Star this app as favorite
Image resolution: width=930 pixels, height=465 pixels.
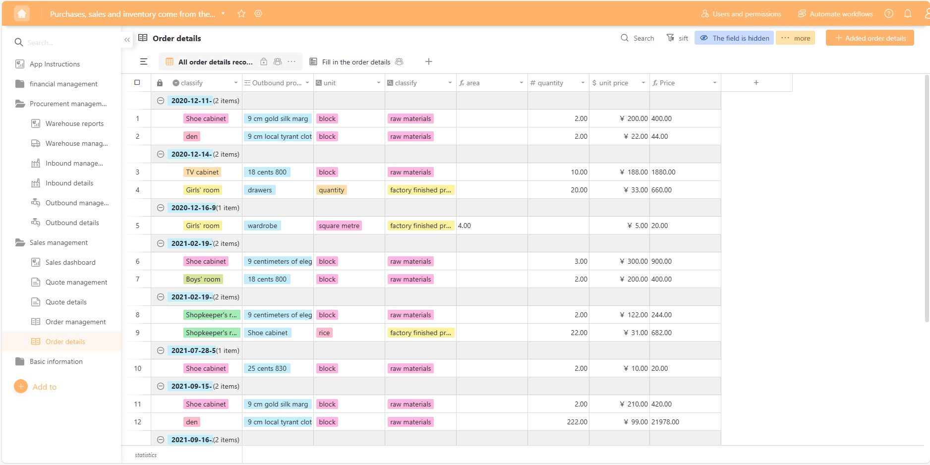241,14
